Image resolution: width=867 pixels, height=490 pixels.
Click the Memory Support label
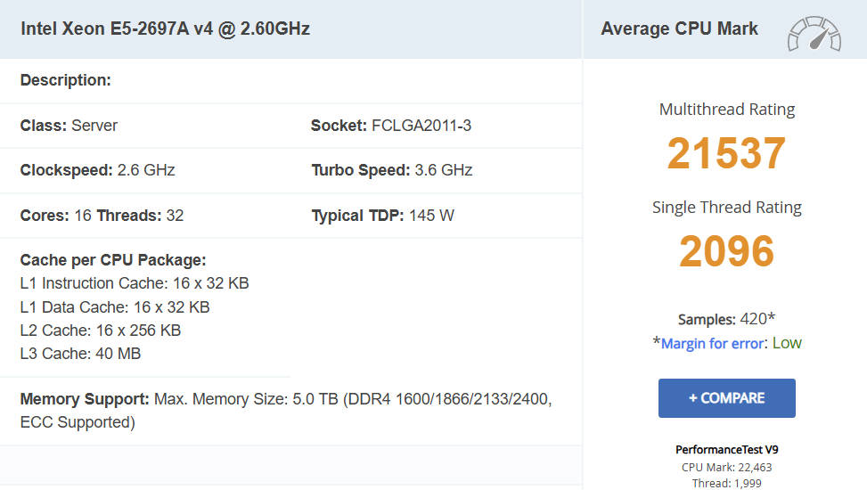[85, 399]
